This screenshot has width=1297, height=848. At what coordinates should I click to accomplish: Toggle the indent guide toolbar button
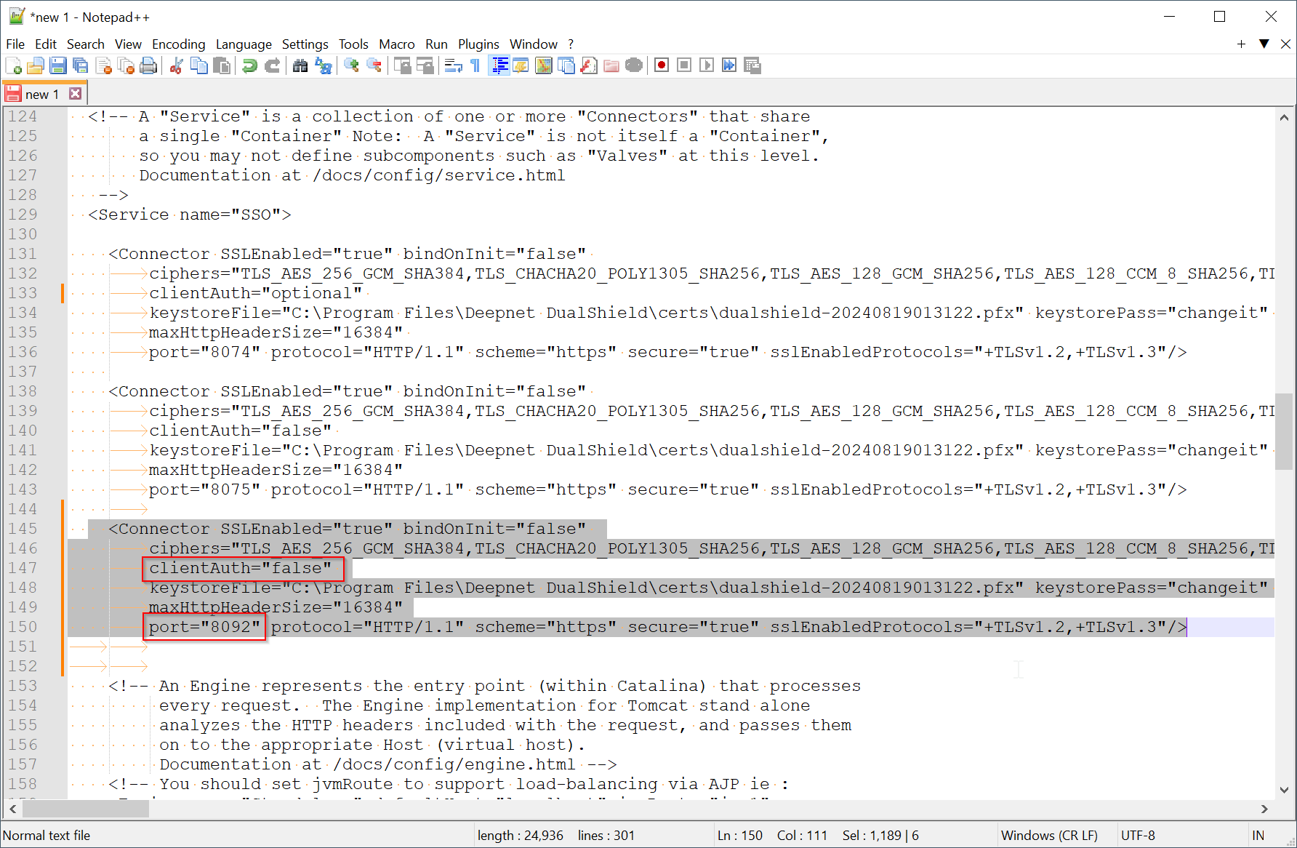click(x=499, y=66)
